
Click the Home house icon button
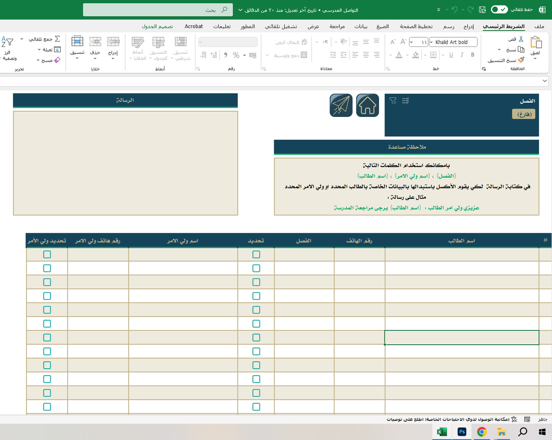click(368, 105)
